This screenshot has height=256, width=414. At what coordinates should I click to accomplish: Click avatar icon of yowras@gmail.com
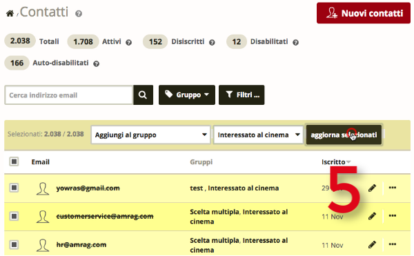tap(43, 188)
